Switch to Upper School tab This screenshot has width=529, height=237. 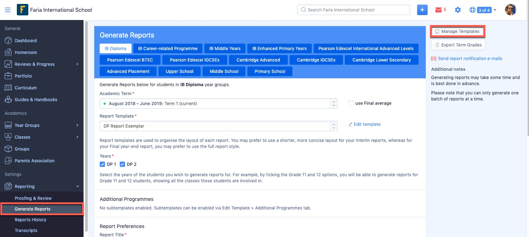coord(180,71)
